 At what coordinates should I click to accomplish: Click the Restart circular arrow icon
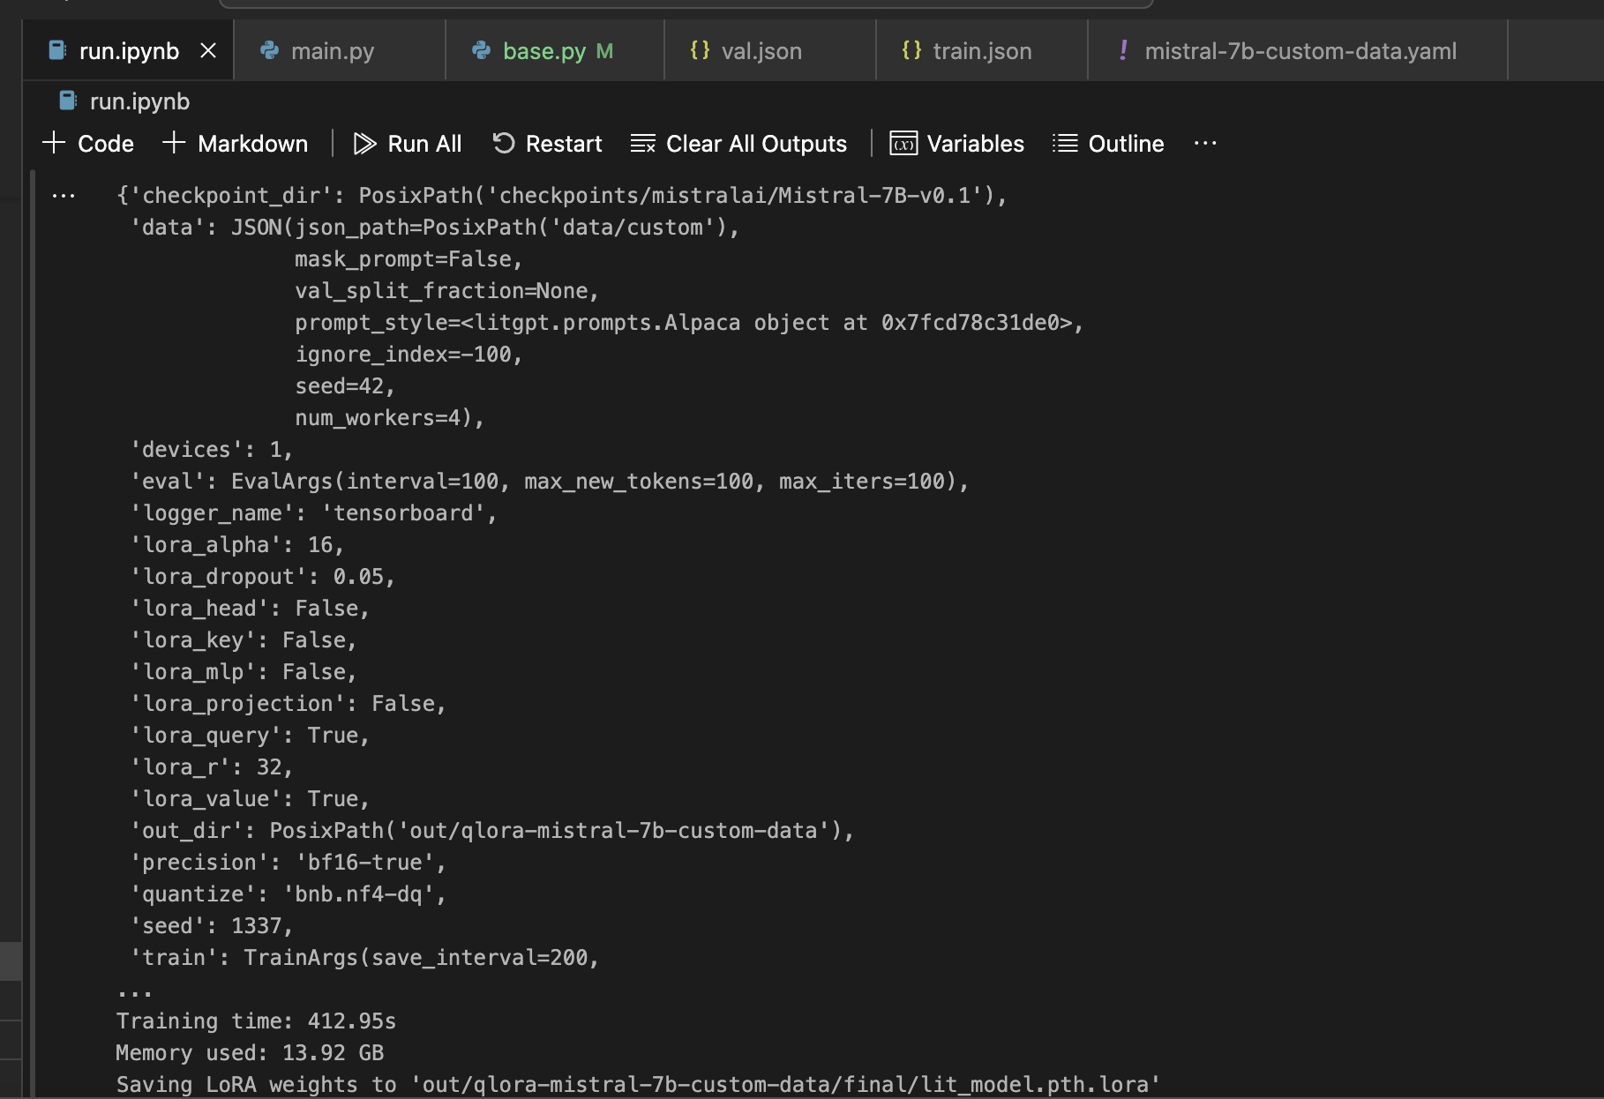point(503,144)
